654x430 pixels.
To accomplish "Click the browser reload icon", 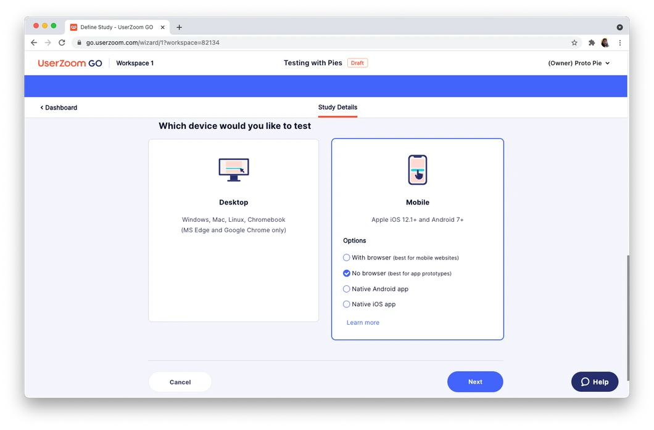I will [62, 43].
